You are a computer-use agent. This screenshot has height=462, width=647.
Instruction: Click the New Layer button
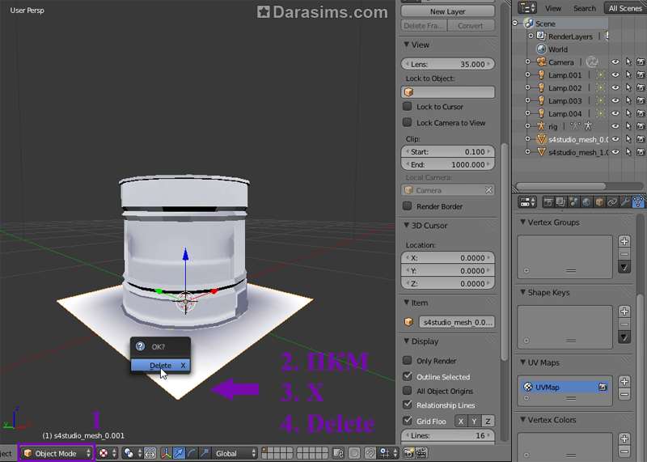coord(447,12)
